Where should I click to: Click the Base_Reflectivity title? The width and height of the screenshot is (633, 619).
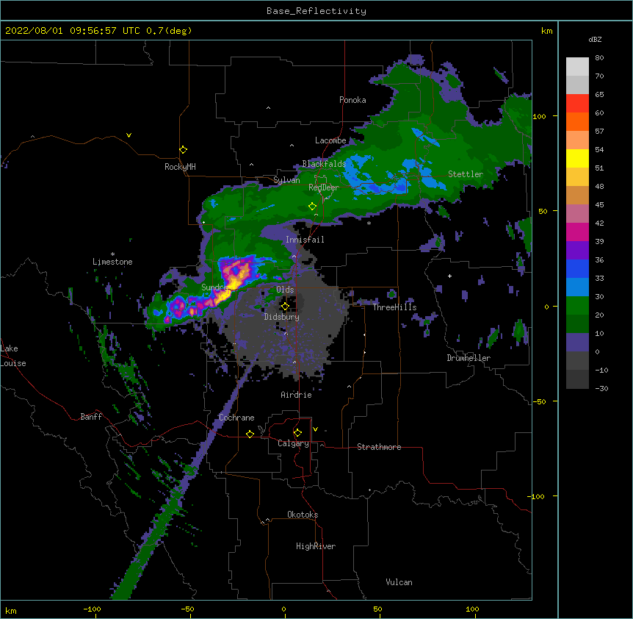point(316,11)
